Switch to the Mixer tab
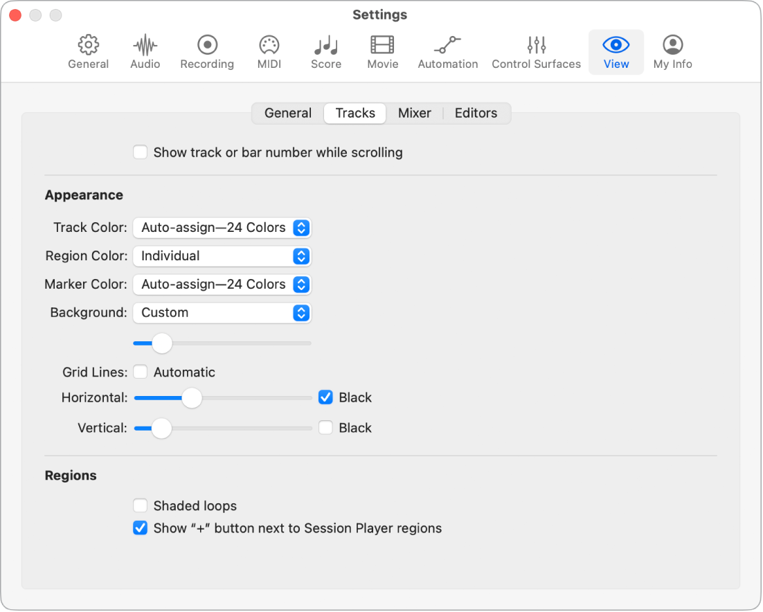763x612 pixels. [x=415, y=113]
